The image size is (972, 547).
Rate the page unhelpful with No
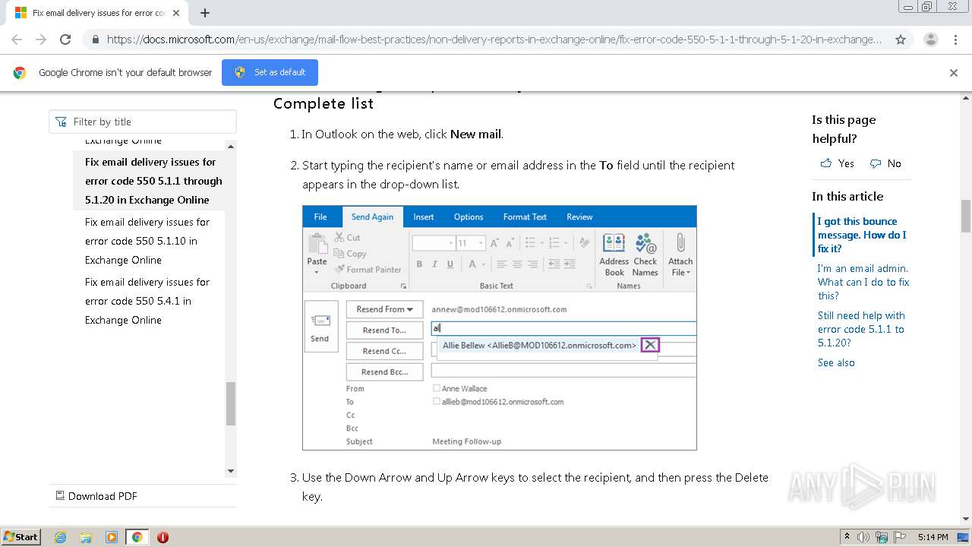point(885,163)
